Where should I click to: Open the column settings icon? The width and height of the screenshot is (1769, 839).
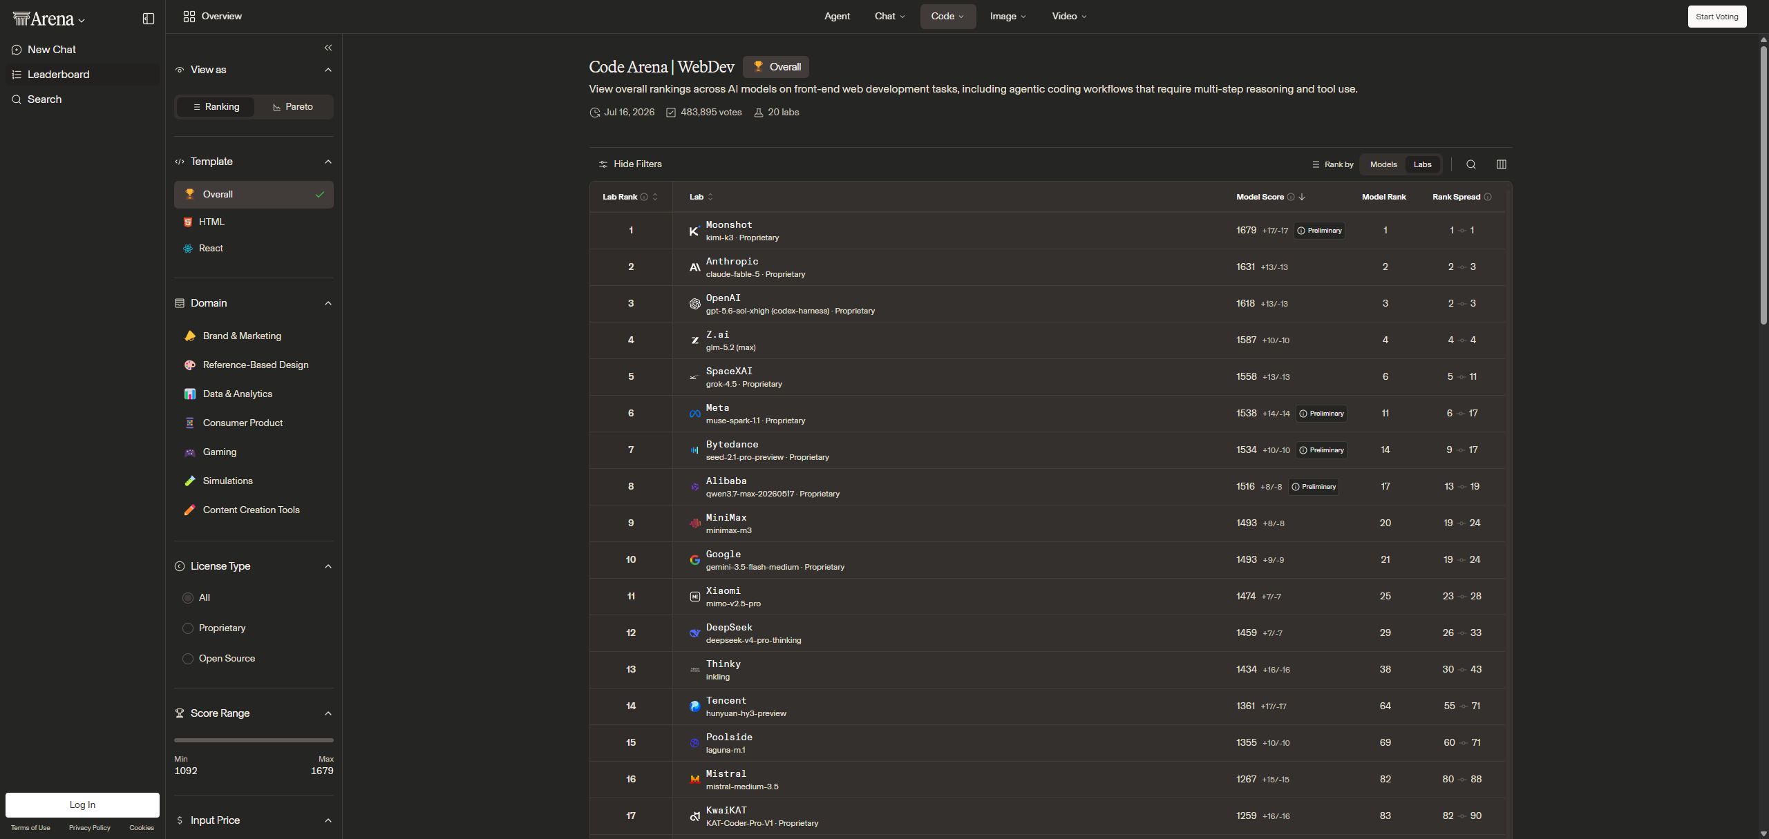1502,164
